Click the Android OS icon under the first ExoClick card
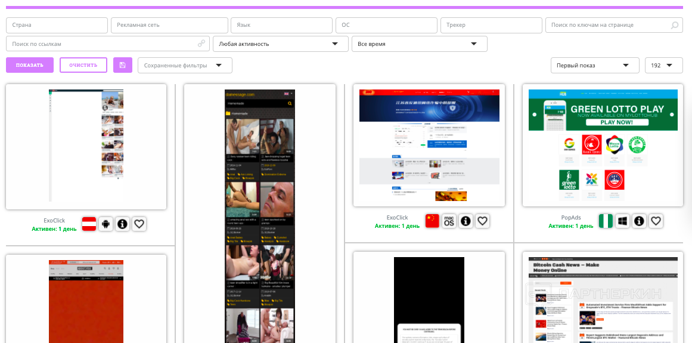The height and width of the screenshot is (343, 692). coord(106,224)
